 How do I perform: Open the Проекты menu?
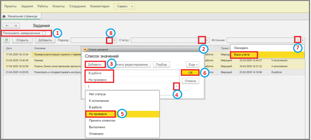click(10, 6)
